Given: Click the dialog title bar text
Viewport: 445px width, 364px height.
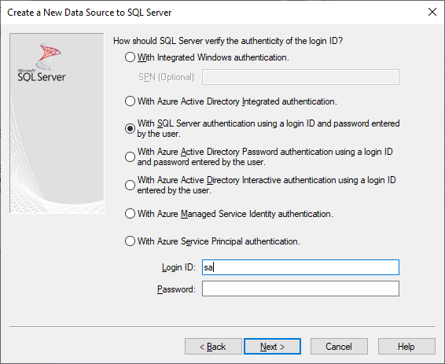Looking at the screenshot, I should (x=90, y=13).
